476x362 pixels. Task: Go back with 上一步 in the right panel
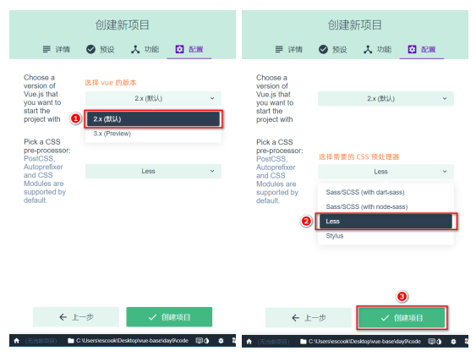[x=308, y=318]
